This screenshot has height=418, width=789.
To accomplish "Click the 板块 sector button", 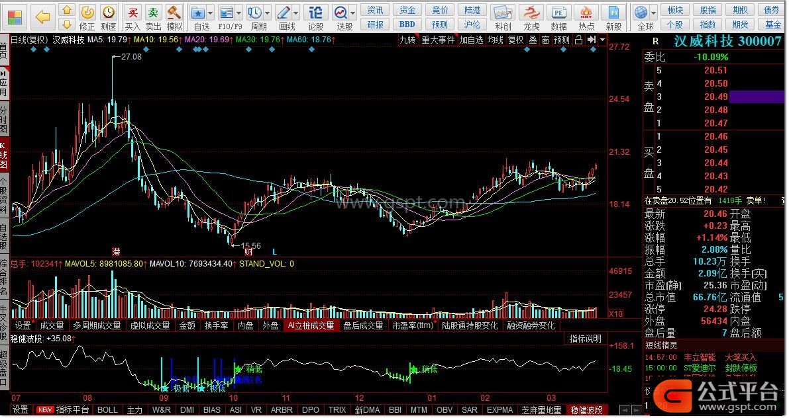I will [x=675, y=10].
